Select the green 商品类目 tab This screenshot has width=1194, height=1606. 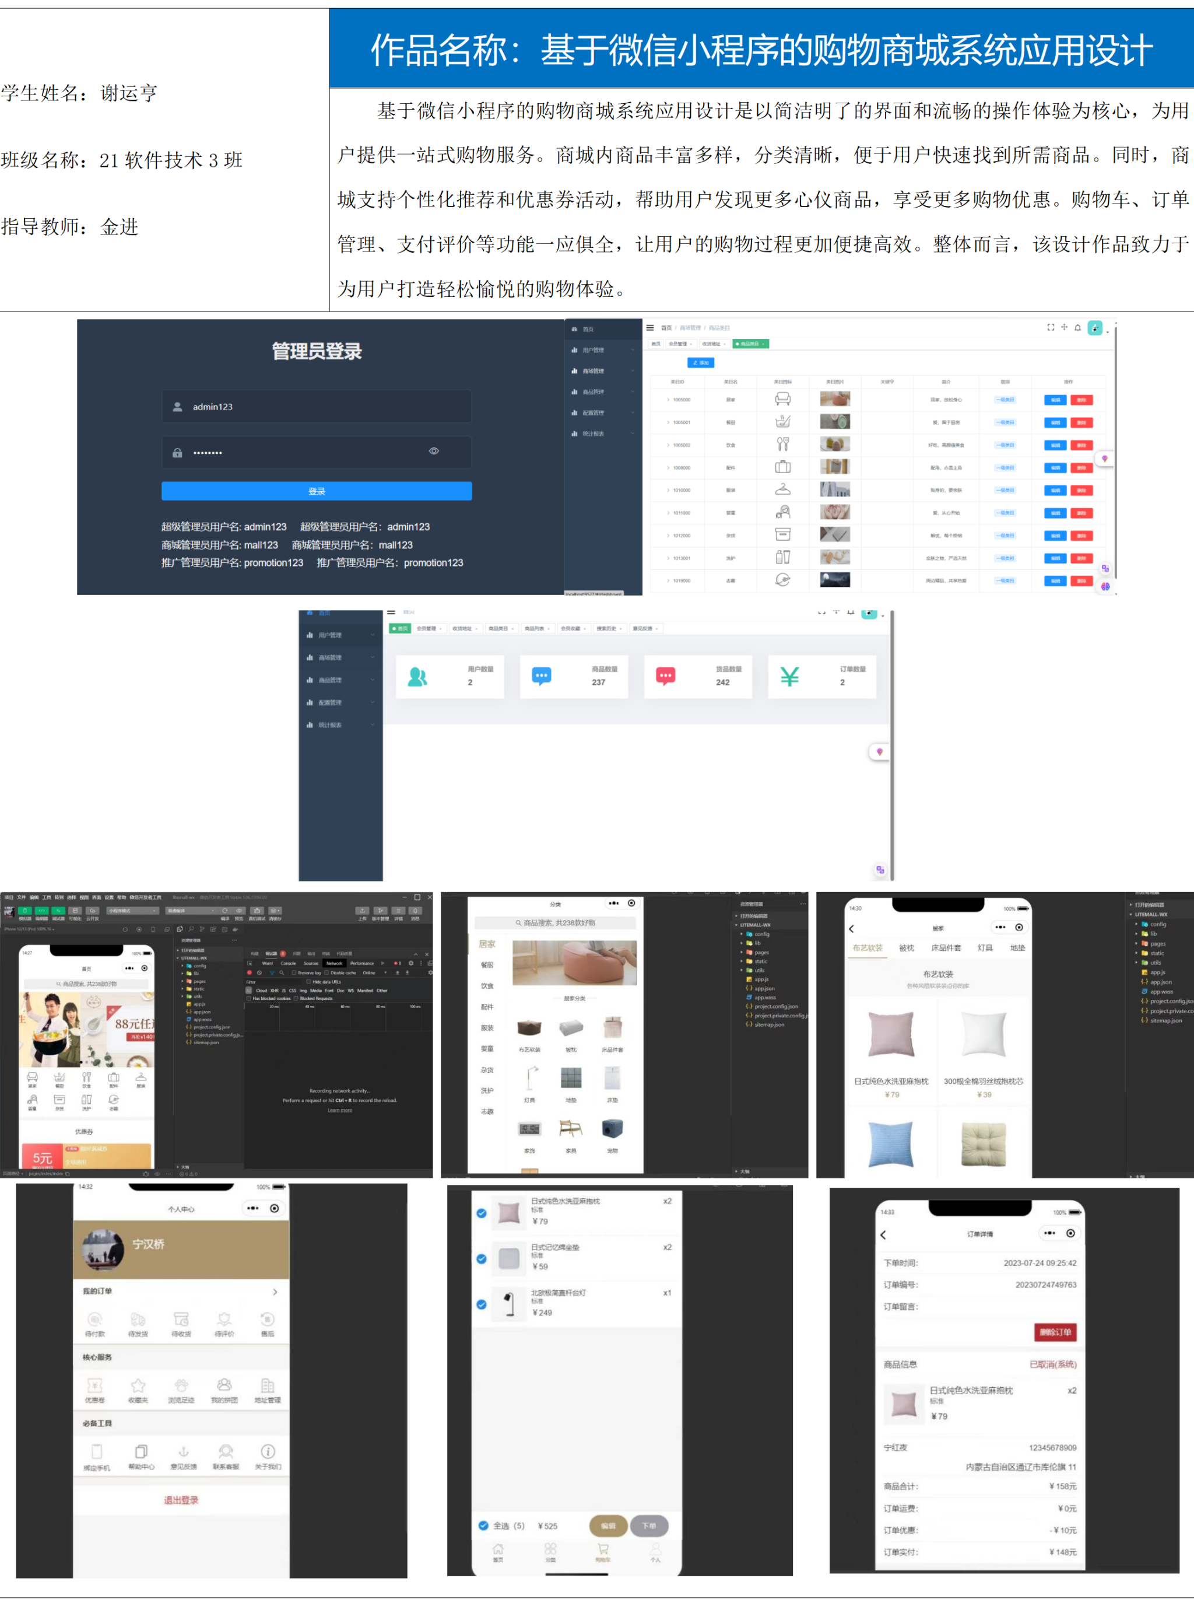pos(750,344)
